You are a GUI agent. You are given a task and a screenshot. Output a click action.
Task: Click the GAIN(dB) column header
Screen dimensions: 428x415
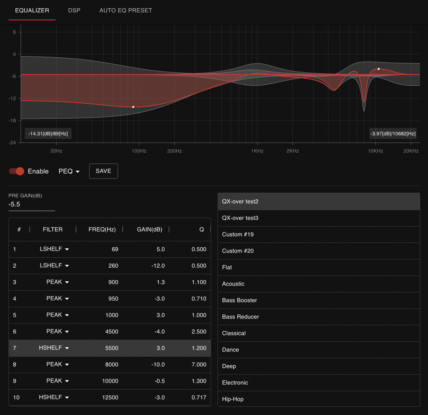pyautogui.click(x=149, y=230)
